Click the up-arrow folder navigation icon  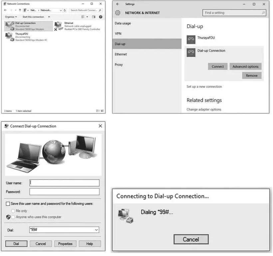click(20, 10)
